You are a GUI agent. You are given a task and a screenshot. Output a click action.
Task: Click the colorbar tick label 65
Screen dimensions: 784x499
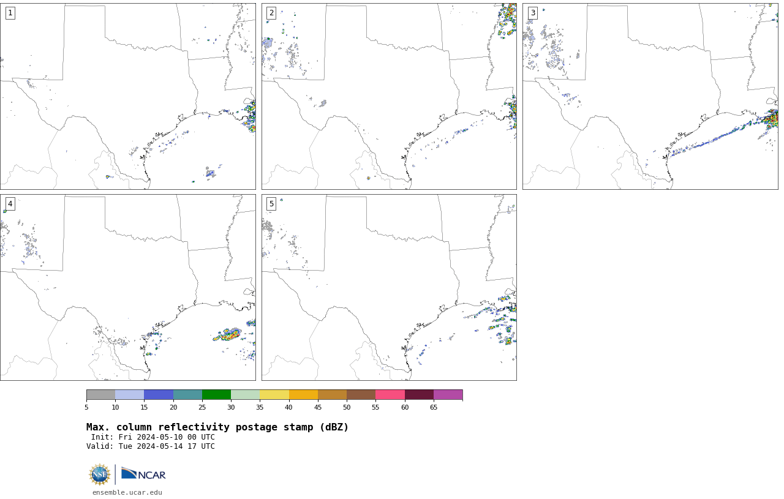pos(434,408)
